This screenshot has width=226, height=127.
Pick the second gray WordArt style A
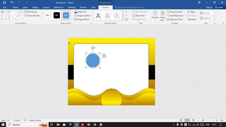tap(107, 16)
